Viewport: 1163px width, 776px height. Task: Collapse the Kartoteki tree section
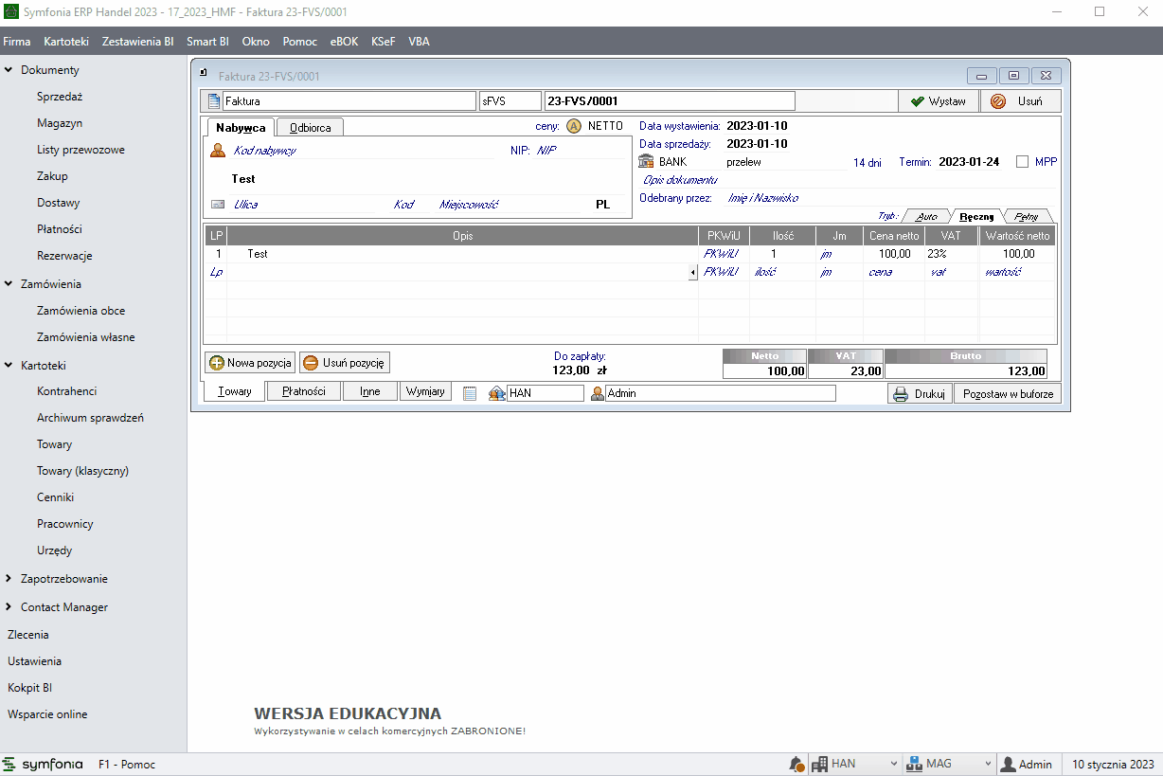coord(9,366)
